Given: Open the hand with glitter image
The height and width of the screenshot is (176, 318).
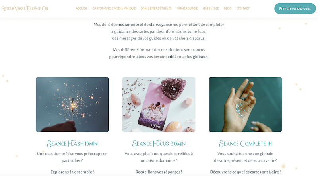Looking at the screenshot, I should tap(245, 104).
